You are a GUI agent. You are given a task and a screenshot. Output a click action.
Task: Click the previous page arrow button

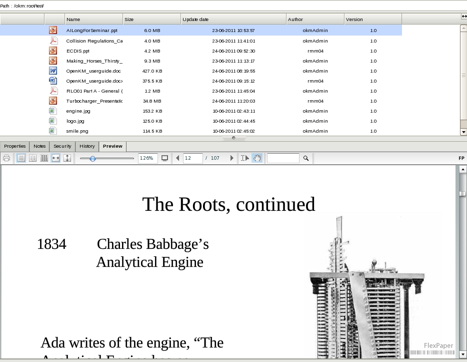(x=177, y=158)
